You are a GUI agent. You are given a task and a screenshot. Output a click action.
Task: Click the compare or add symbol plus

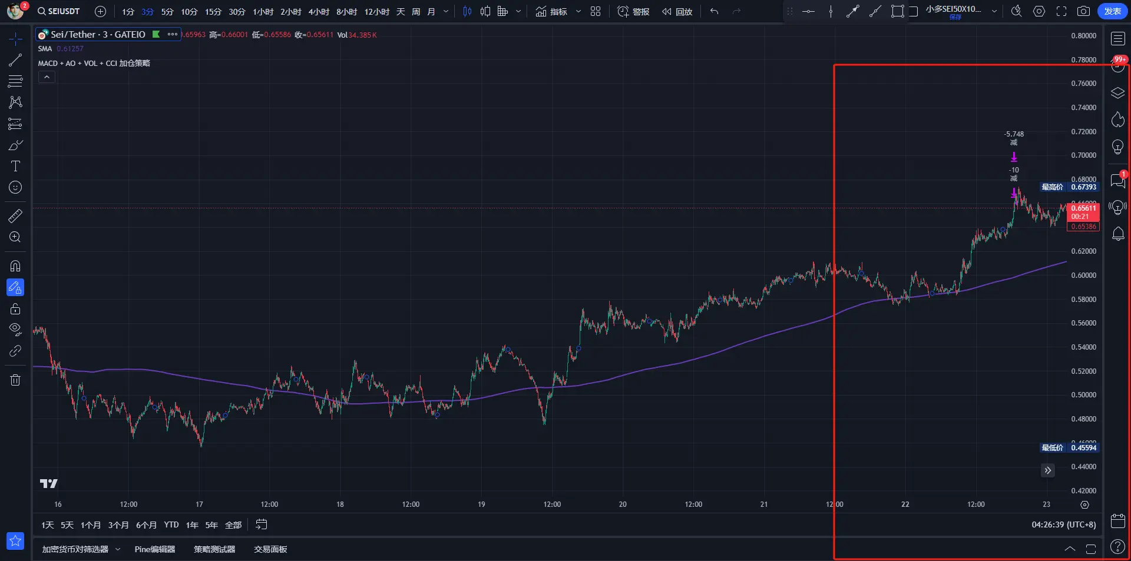[101, 11]
